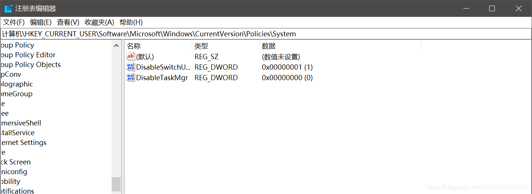Open the 编辑(E) menu
This screenshot has width=532, height=194.
(x=41, y=22)
